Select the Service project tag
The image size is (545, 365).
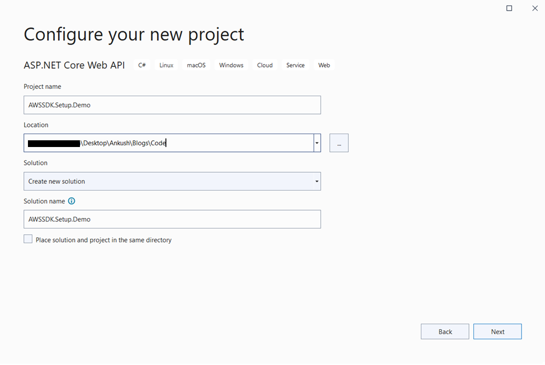[x=295, y=65]
